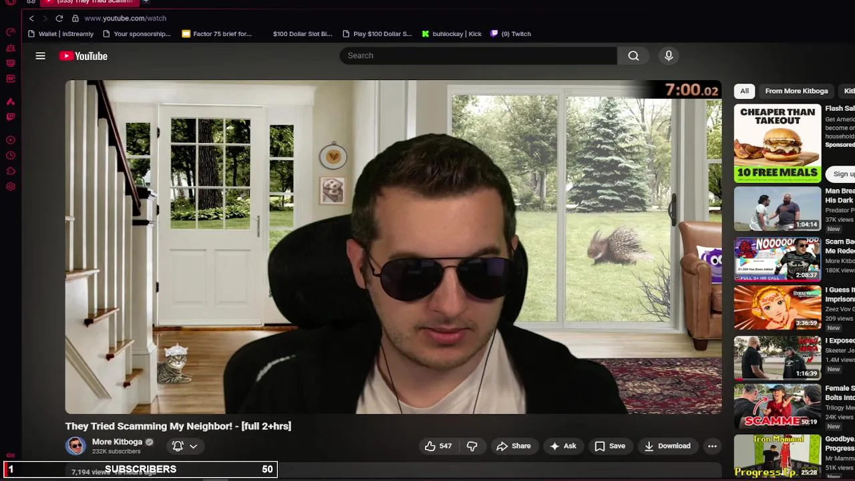855x481 pixels.
Task: Open Factor 75 brief bookmark
Action: (x=217, y=34)
